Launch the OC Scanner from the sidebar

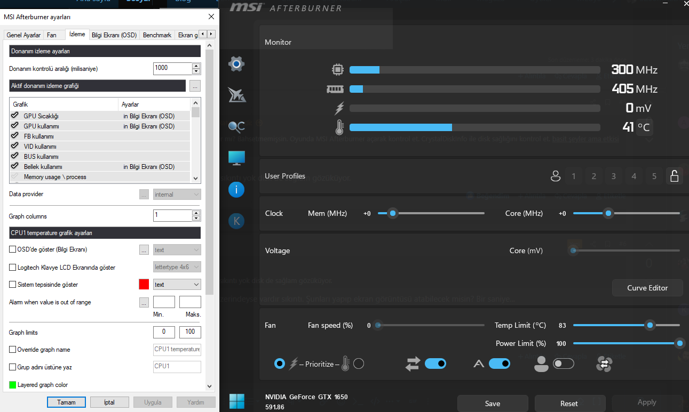point(236,126)
